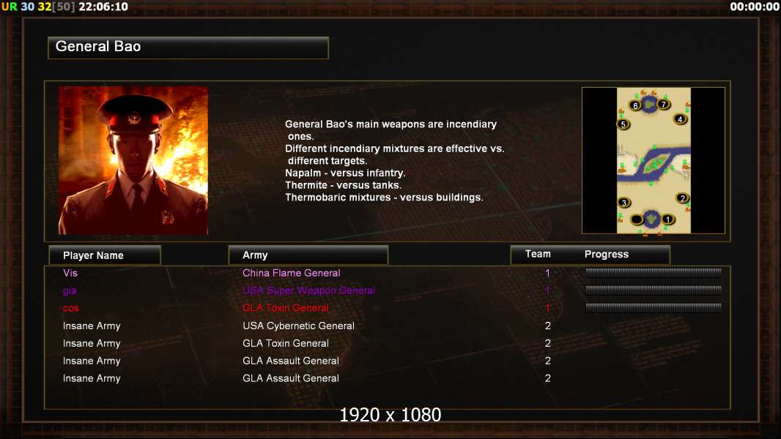Click start position marker 2 on minimap

[x=682, y=198]
